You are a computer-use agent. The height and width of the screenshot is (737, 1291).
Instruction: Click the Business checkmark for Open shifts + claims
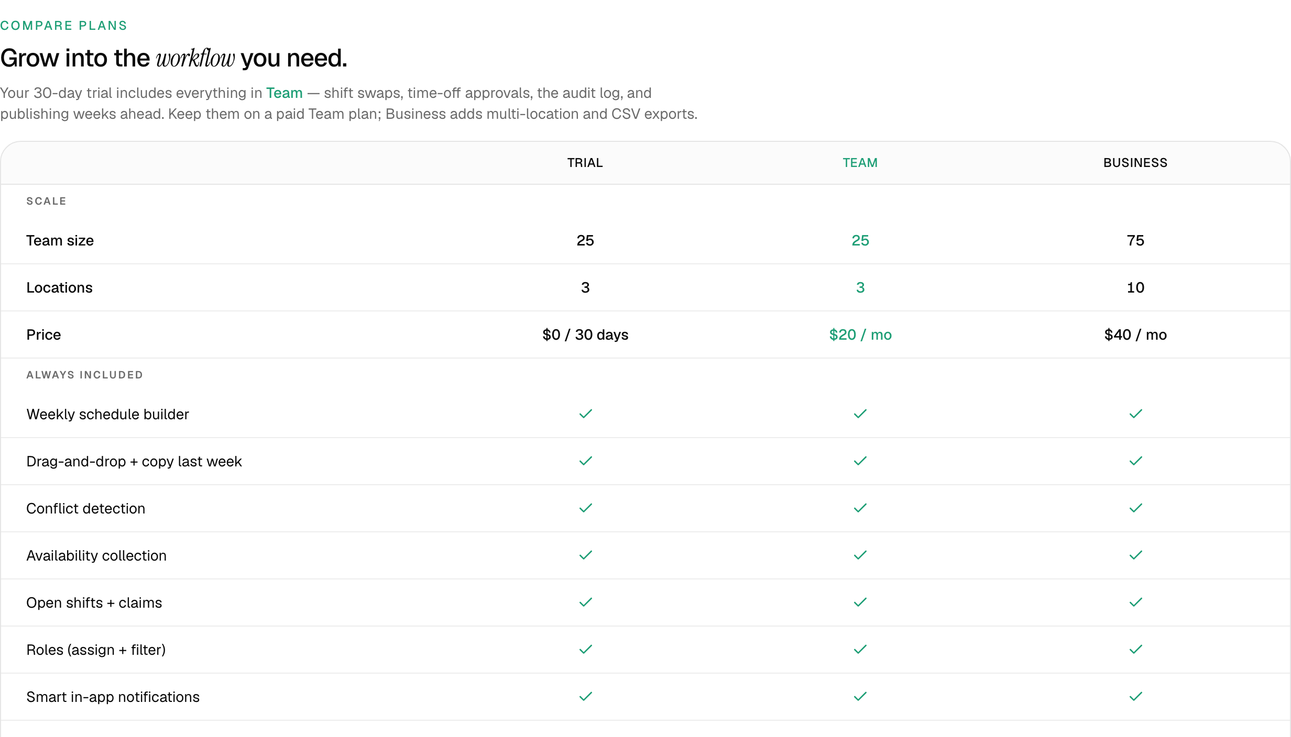(x=1135, y=602)
